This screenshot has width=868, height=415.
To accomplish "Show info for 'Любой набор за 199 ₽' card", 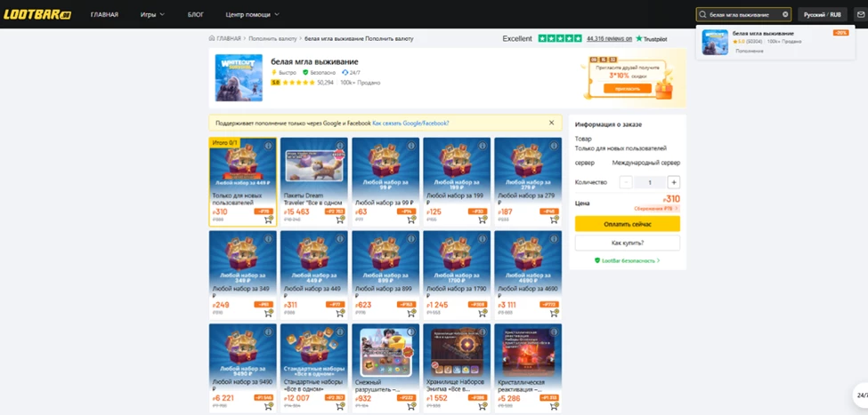I will tap(483, 146).
